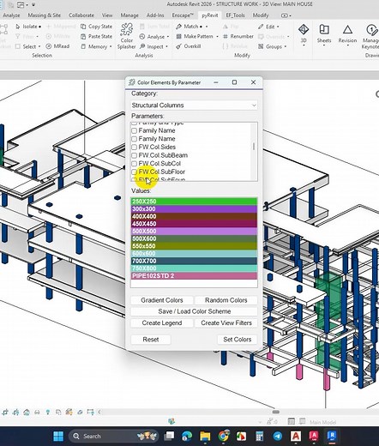
Task: Expand the Analyze dropdown arrow
Action: 168,37
